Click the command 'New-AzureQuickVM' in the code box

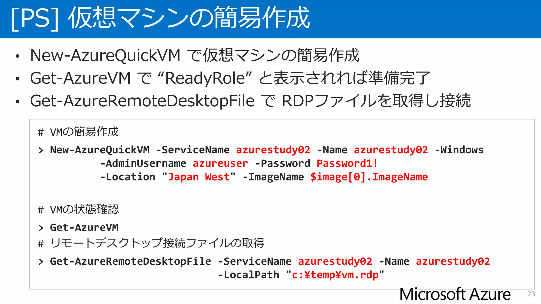tap(100, 150)
